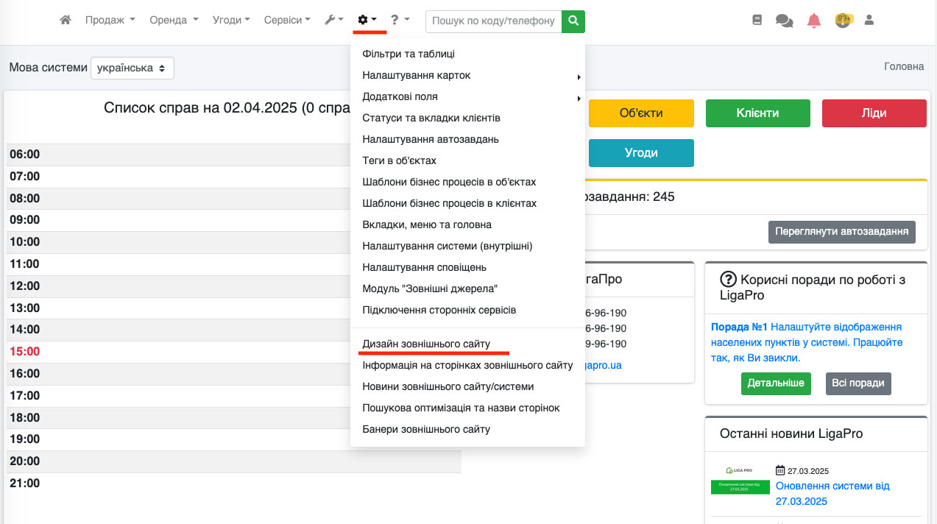Expand the Продаж dropdown menu
This screenshot has height=524, width=937.
(110, 21)
